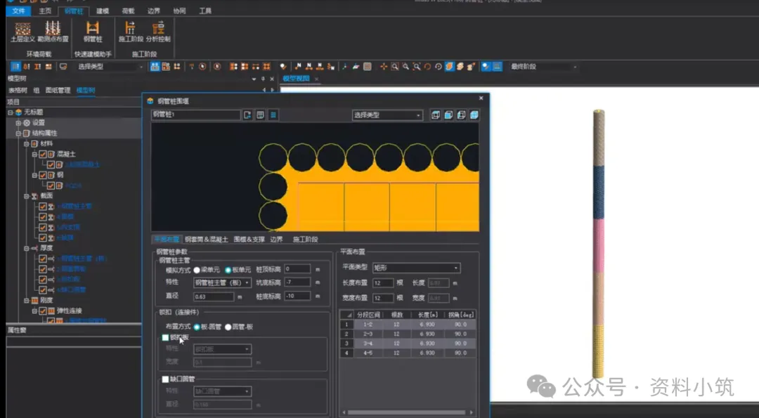Launch the 钢管桩 steel pipe pile assistant
The height and width of the screenshot is (418, 759).
pyautogui.click(x=93, y=32)
